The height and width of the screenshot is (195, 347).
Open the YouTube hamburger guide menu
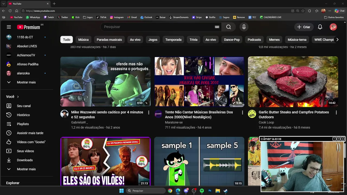(9, 27)
